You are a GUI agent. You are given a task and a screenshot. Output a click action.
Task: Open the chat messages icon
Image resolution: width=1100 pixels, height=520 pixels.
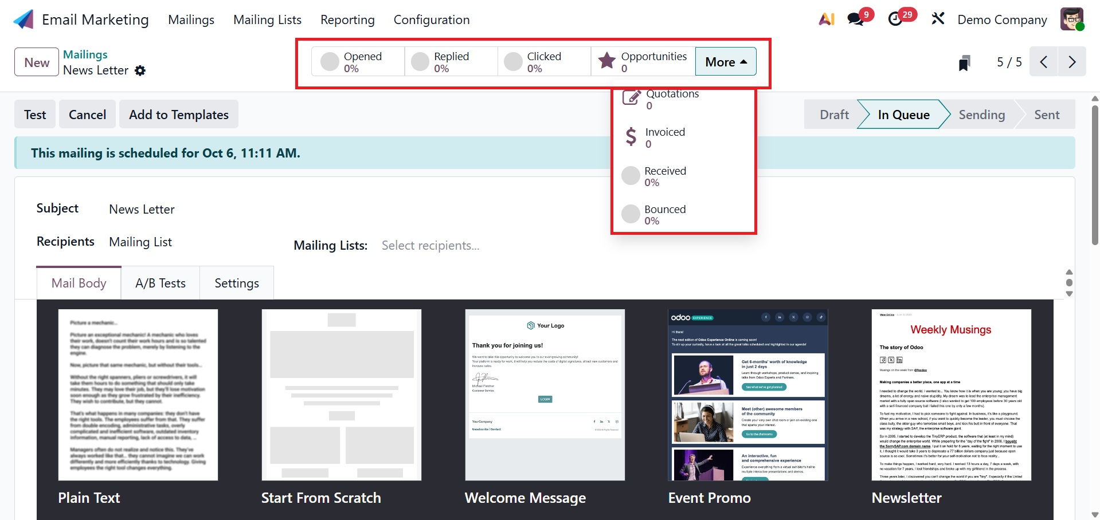pyautogui.click(x=855, y=19)
